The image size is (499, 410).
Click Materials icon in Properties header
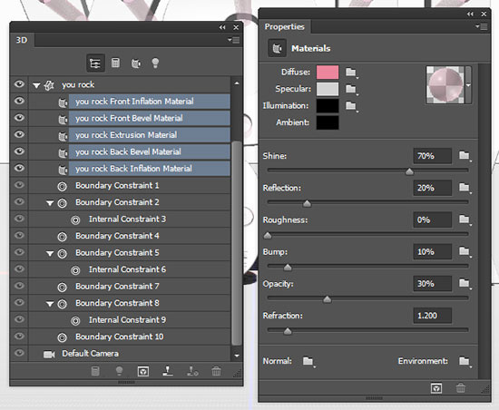pos(277,48)
